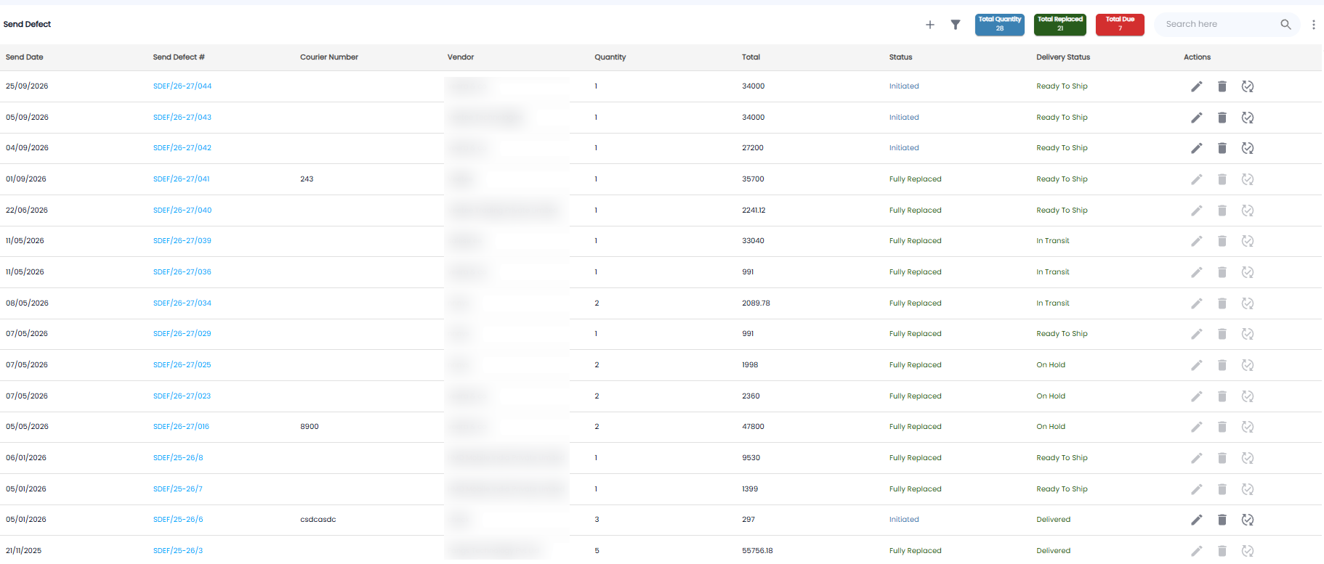Select Initiated status of the 04/09/2026 row
Image resolution: width=1324 pixels, height=564 pixels.
[904, 148]
